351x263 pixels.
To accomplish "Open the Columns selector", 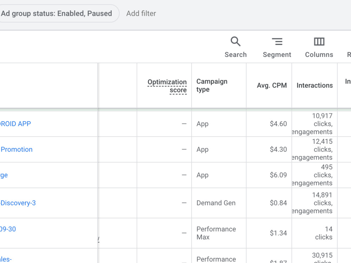I will coord(319,47).
